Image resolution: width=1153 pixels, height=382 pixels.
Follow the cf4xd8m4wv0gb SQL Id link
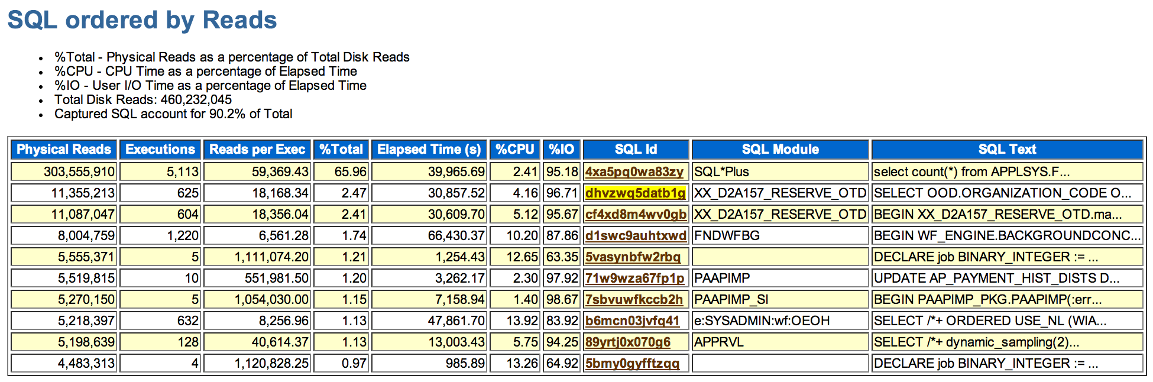pos(636,215)
